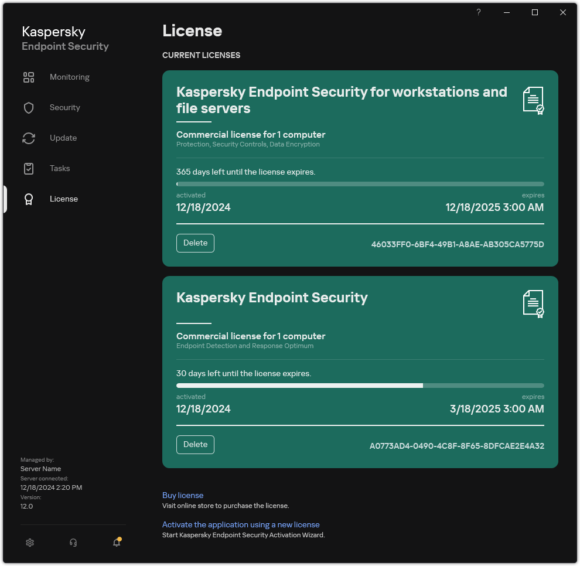Navigate to the Monitoring tab

coord(69,77)
